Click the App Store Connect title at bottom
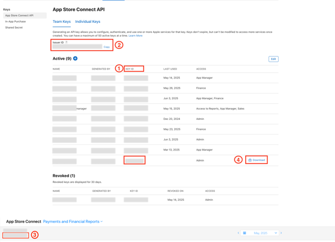Image resolution: width=335 pixels, height=242 pixels. [x=23, y=221]
